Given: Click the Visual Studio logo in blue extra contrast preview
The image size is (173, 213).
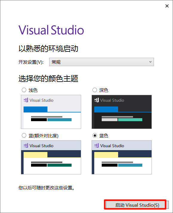Looking at the screenshot, I should point(26,145).
